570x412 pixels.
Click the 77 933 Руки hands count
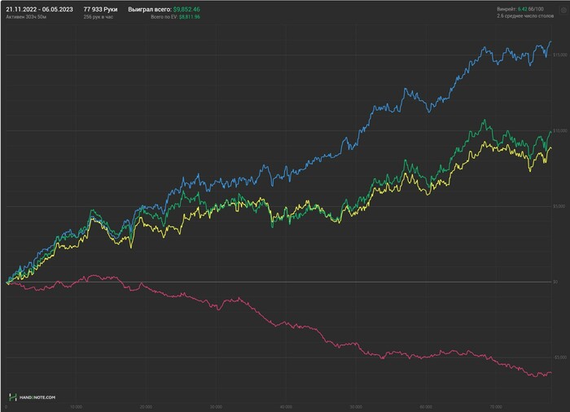(100, 10)
